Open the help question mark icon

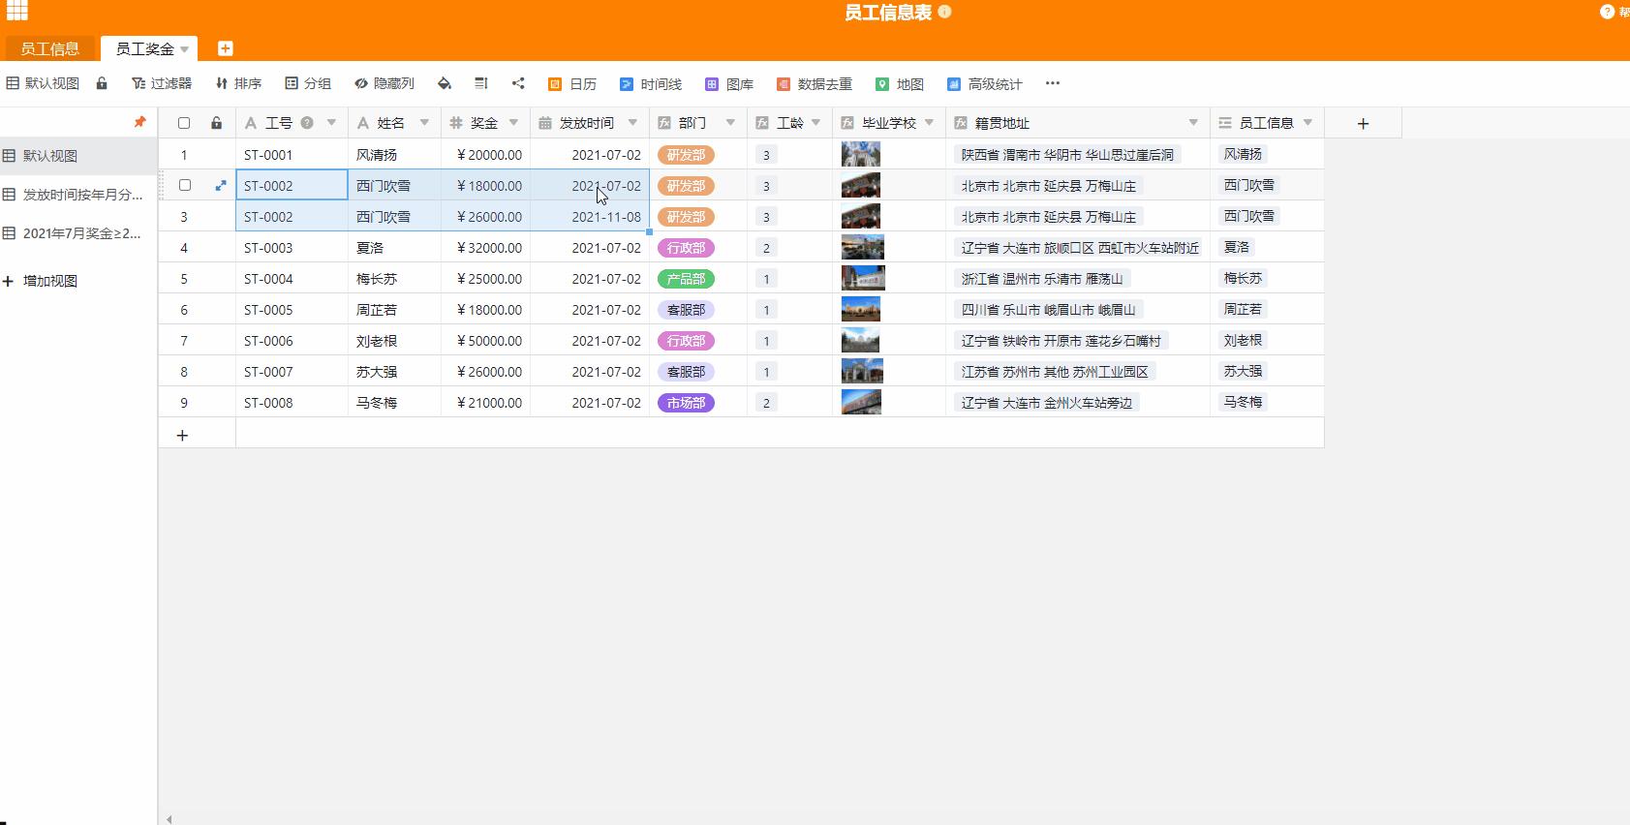coord(1607,12)
